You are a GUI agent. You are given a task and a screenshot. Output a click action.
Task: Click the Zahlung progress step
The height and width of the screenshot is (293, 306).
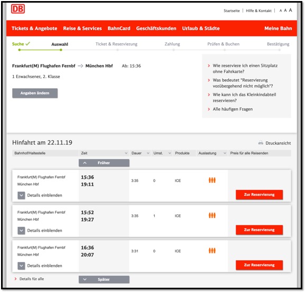point(172,44)
